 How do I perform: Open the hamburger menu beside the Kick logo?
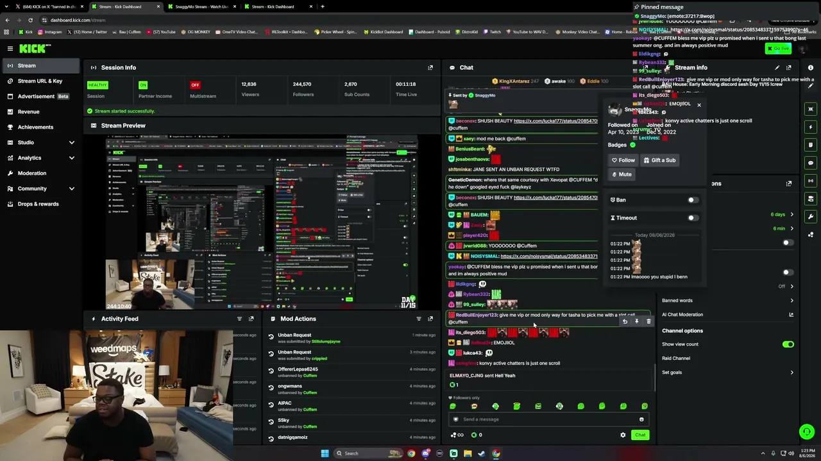tap(10, 49)
